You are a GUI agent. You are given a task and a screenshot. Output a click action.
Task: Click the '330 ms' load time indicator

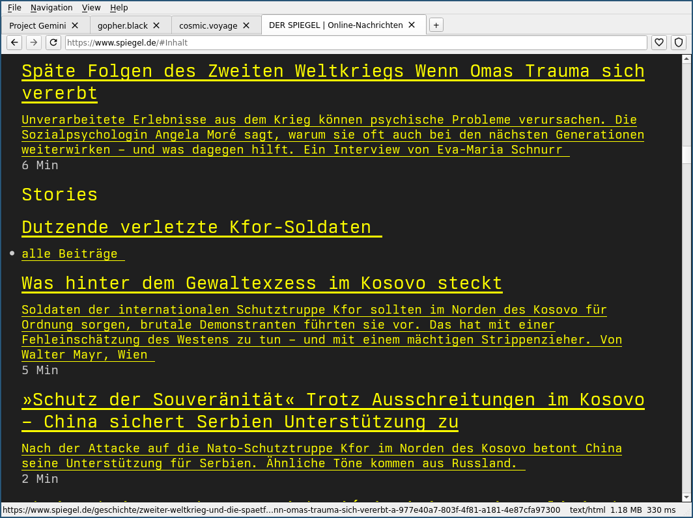tap(661, 510)
